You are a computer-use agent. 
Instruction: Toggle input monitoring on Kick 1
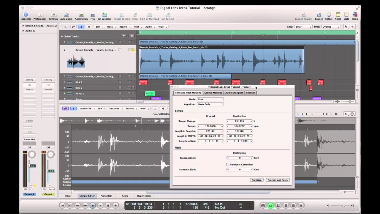(x=120, y=82)
